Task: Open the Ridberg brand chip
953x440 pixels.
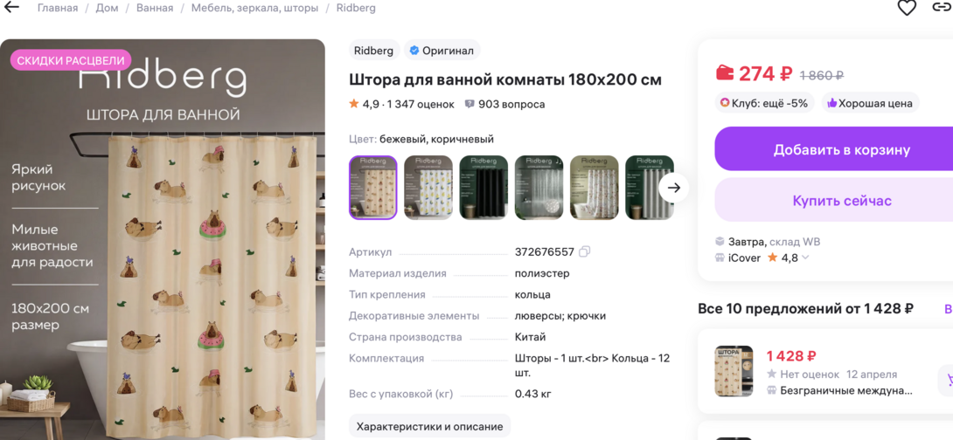Action: pos(374,51)
